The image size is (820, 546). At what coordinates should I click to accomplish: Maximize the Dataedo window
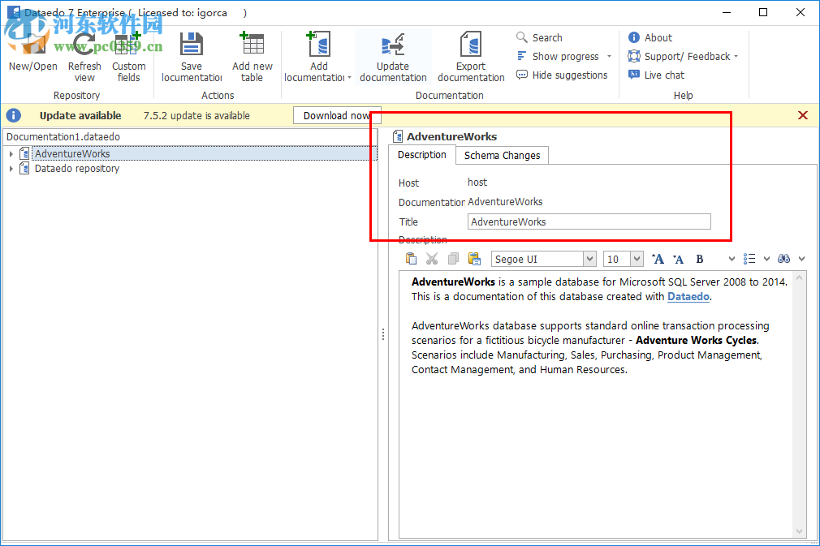(763, 12)
